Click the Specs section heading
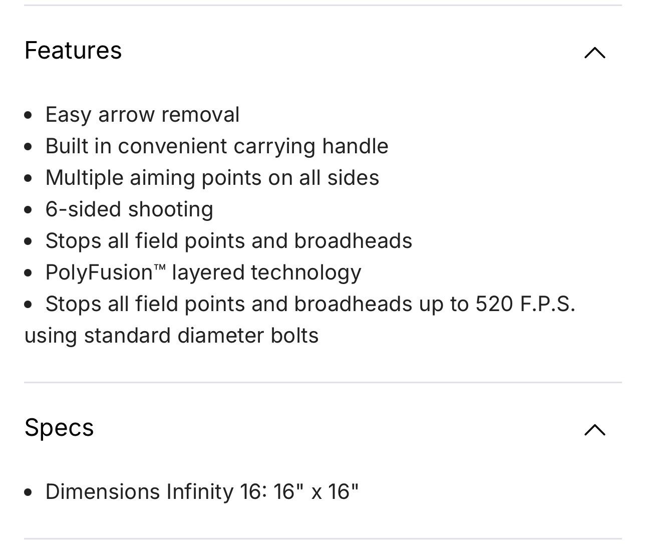Image resolution: width=646 pixels, height=544 pixels. click(x=59, y=428)
